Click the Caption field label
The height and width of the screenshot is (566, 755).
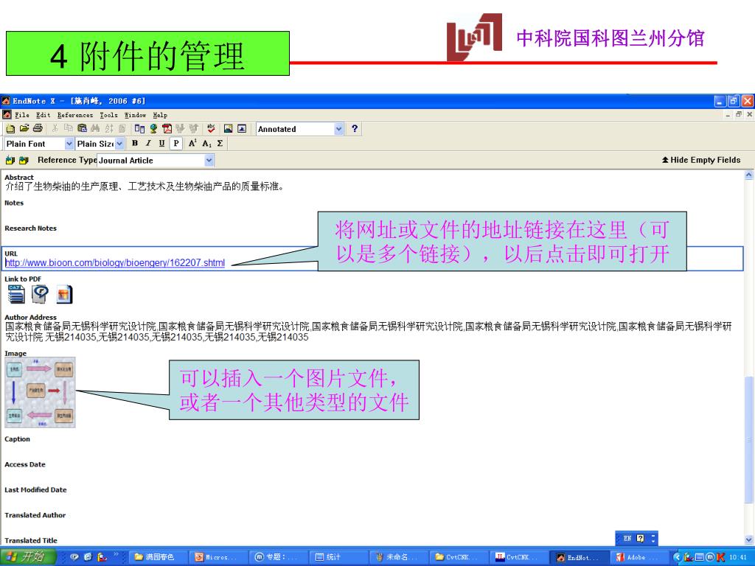(18, 439)
